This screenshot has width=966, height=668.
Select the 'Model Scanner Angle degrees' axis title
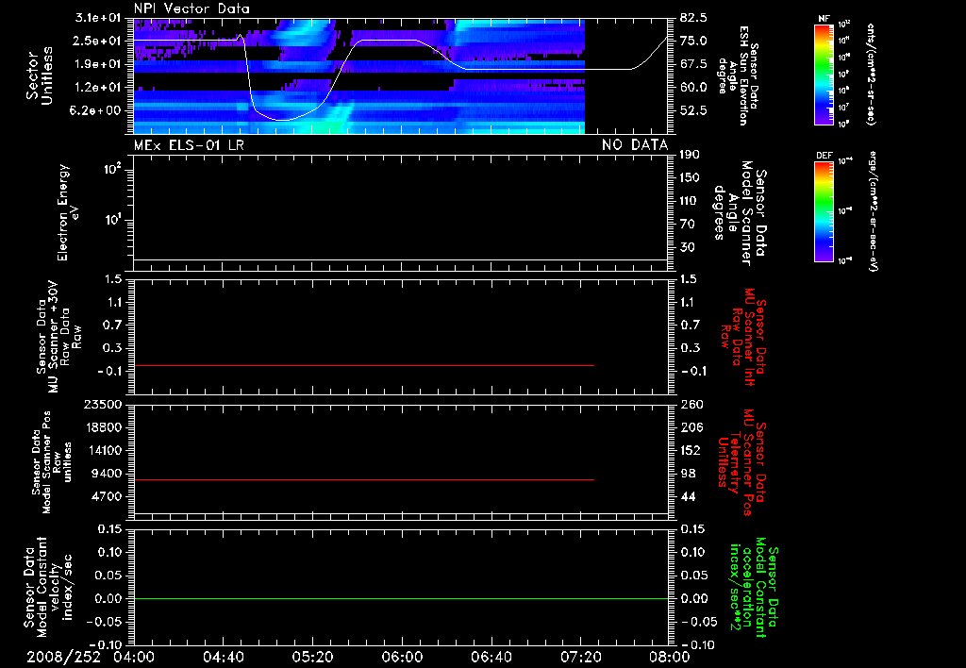[738, 213]
